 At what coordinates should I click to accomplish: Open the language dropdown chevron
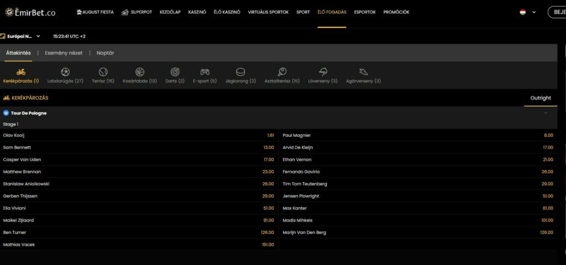[534, 12]
